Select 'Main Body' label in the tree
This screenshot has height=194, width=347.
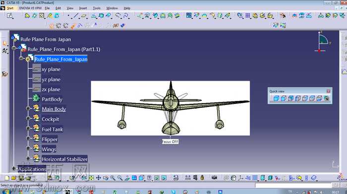pos(54,109)
